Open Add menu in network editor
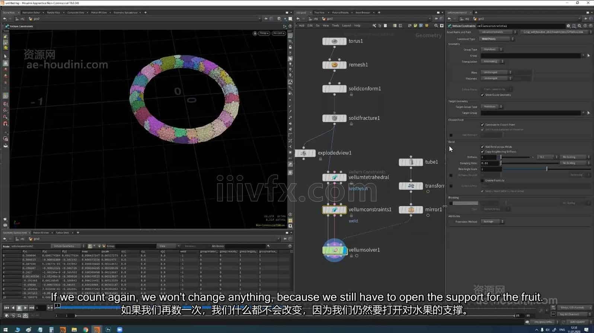Image resolution: width=594 pixels, height=333 pixels. [x=301, y=26]
